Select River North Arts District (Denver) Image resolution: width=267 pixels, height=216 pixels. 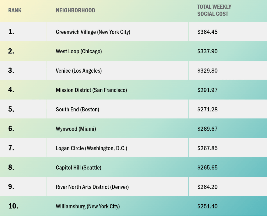pyautogui.click(x=92, y=187)
